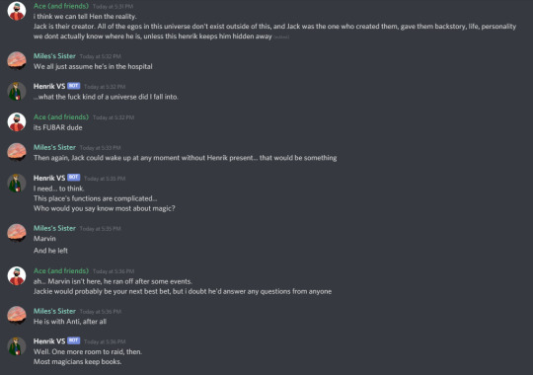Image resolution: width=533 pixels, height=375 pixels.
Task: Click Henrik VS username above 'I need... to think'
Action: (x=49, y=178)
